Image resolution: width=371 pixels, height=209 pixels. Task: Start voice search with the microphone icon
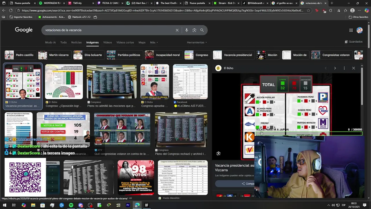click(x=186, y=30)
